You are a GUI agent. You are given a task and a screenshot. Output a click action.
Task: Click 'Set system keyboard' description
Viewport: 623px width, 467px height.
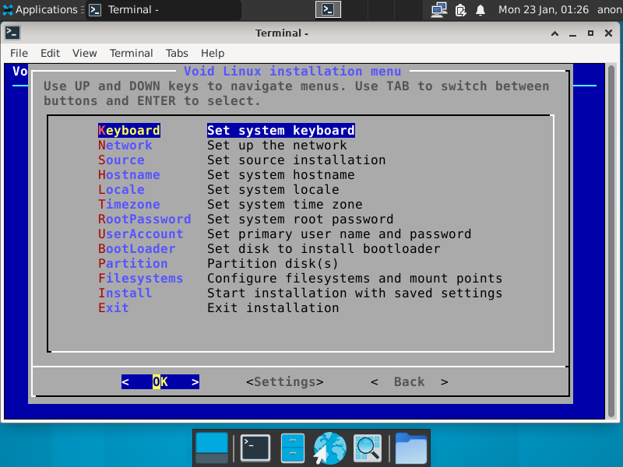pos(281,131)
